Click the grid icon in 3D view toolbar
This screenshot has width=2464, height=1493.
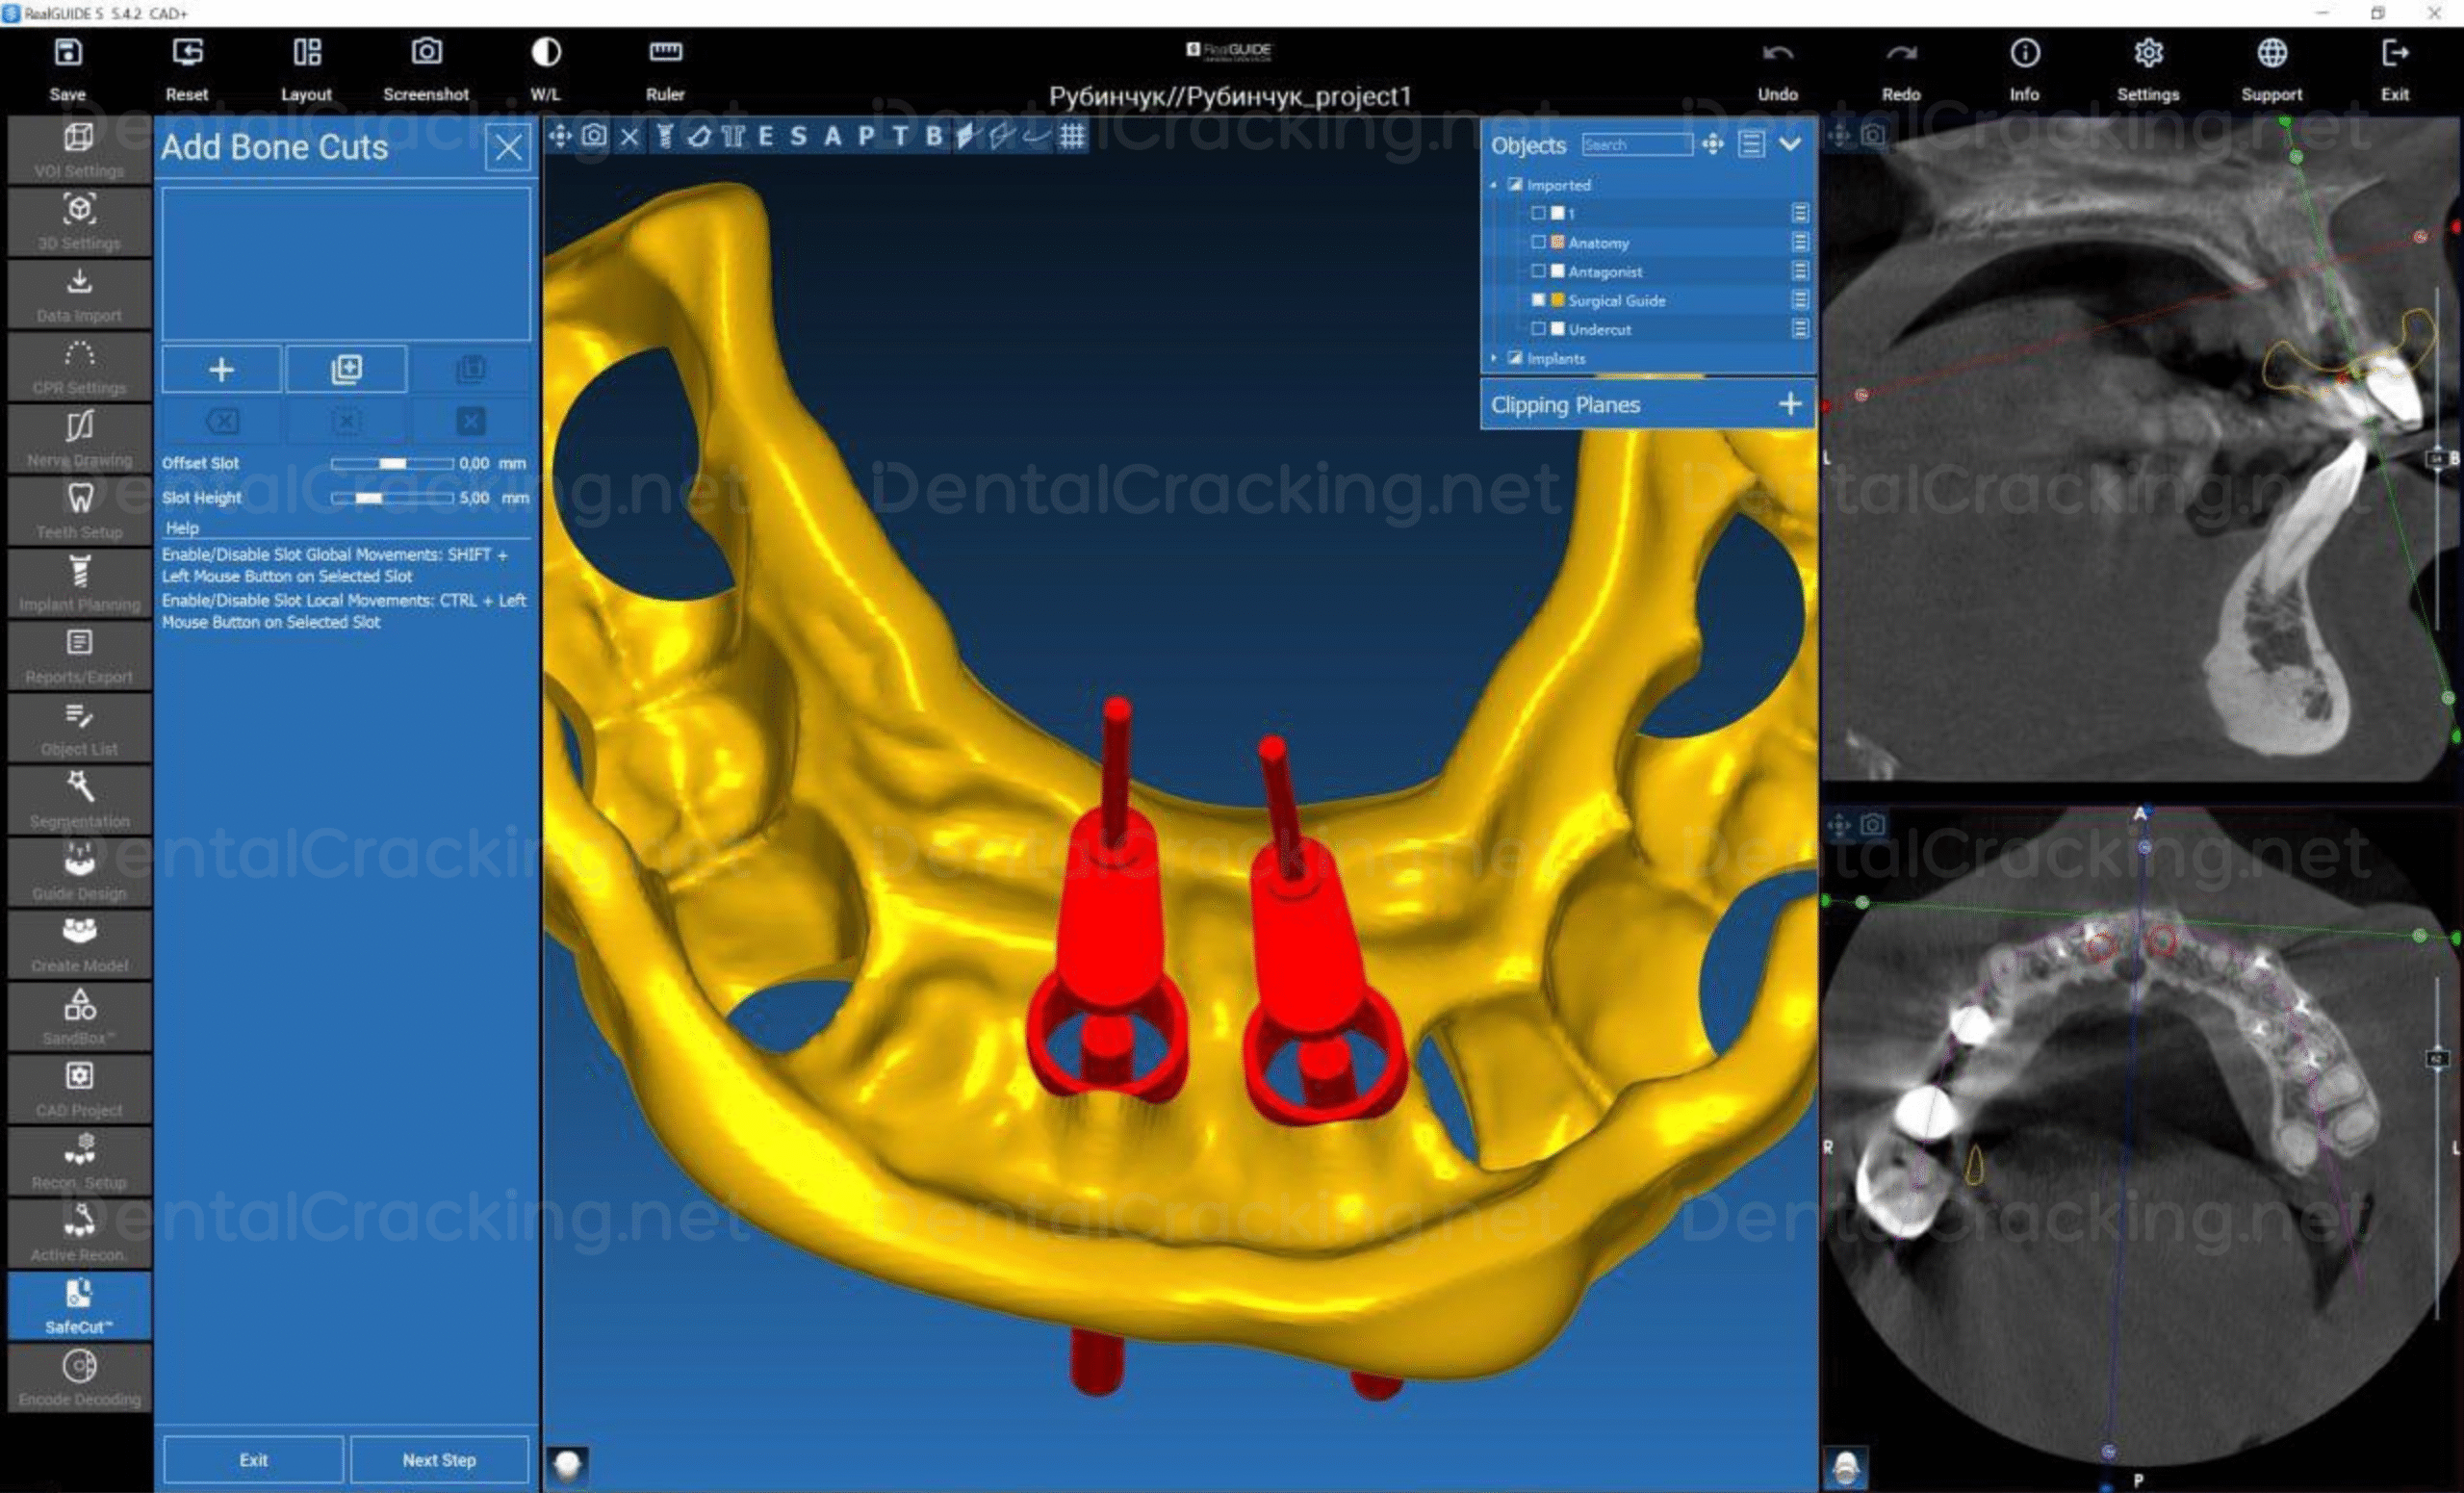click(x=1072, y=137)
